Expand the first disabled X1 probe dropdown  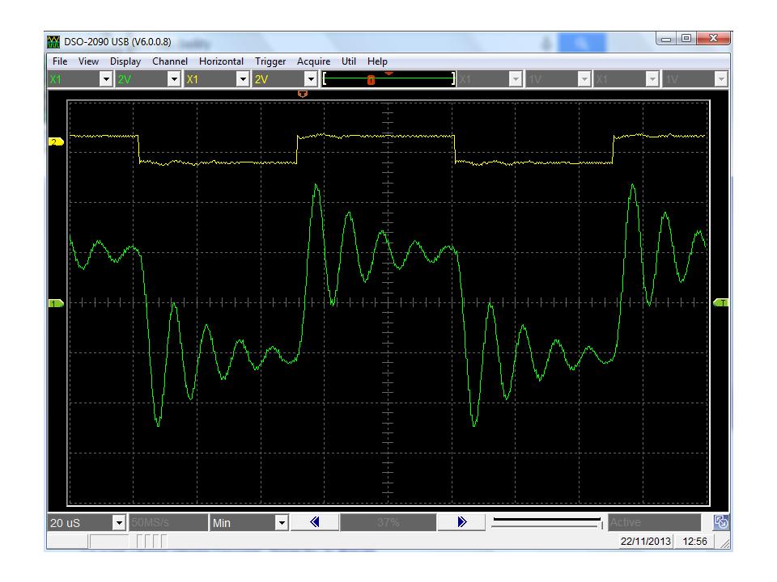(x=516, y=79)
